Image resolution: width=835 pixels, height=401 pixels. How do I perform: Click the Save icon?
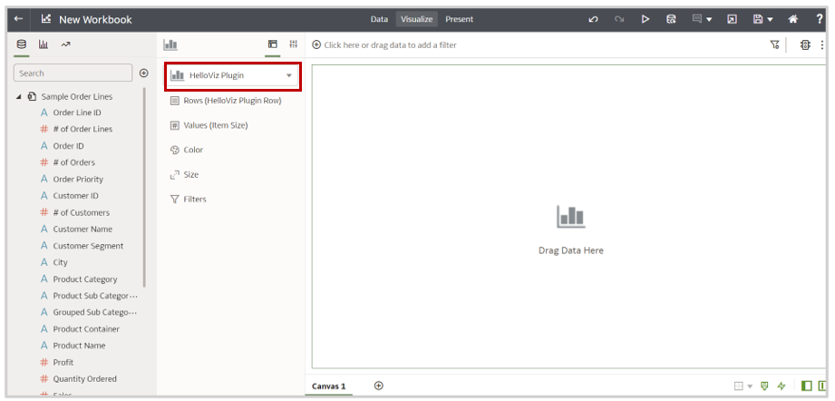(758, 19)
